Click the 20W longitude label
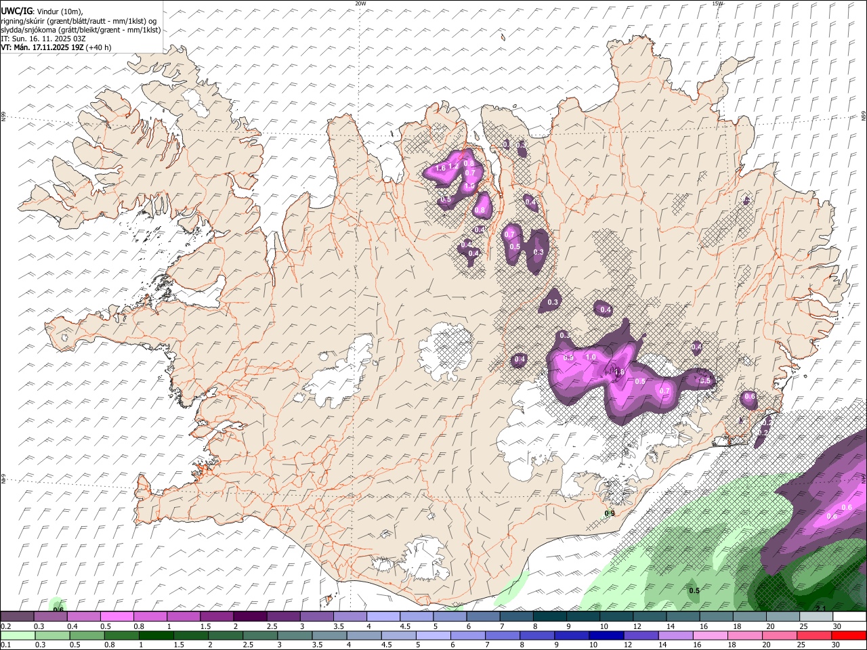This screenshot has height=650, width=867. [360, 3]
